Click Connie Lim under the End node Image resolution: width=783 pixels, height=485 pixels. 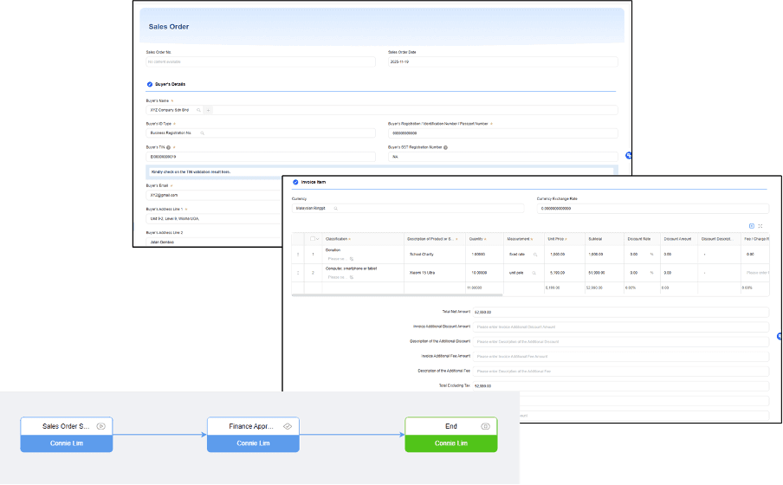(451, 443)
